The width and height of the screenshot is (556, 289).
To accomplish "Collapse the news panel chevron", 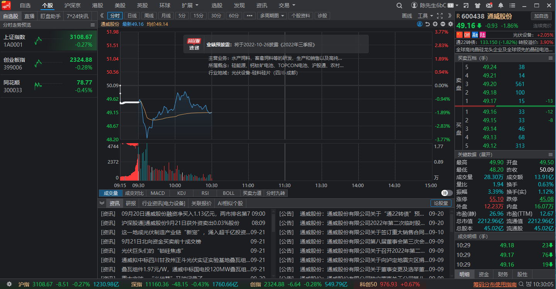I will 102,203.
